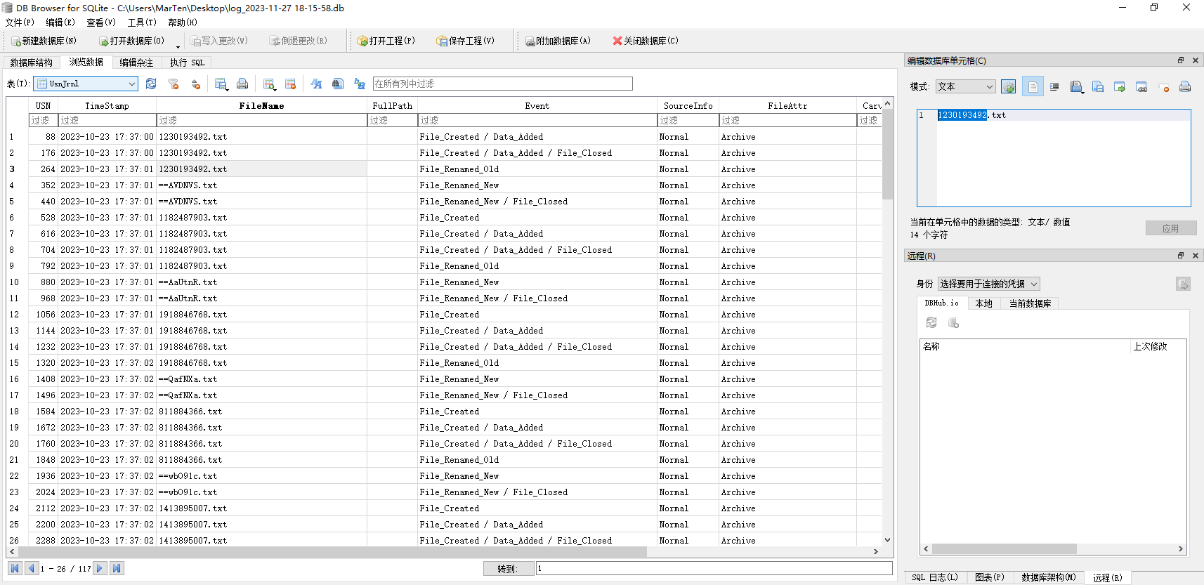The width and height of the screenshot is (1204, 585).
Task: Click 保存工程(V) toolbar button
Action: click(x=466, y=41)
